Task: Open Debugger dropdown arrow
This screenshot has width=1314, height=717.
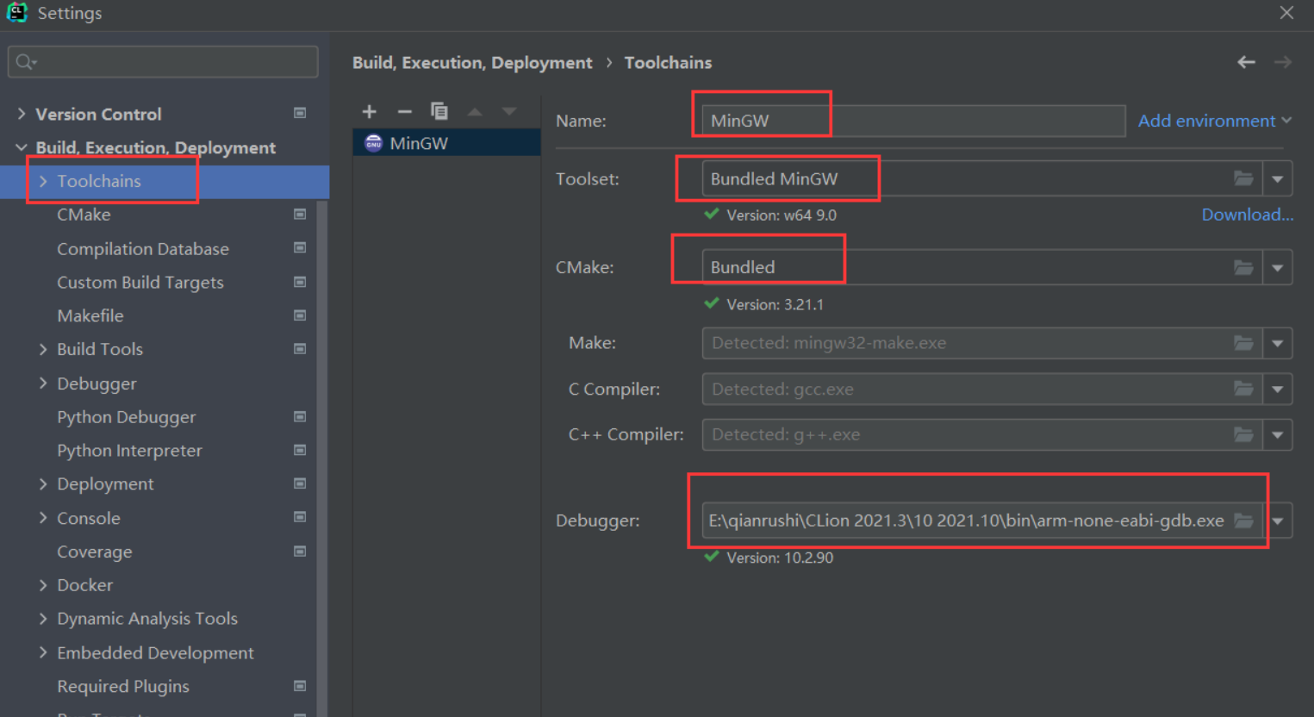Action: tap(1277, 521)
